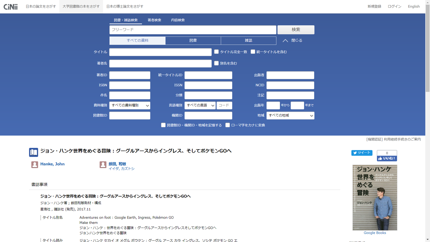Click the book icon beside the record title

(x=34, y=152)
